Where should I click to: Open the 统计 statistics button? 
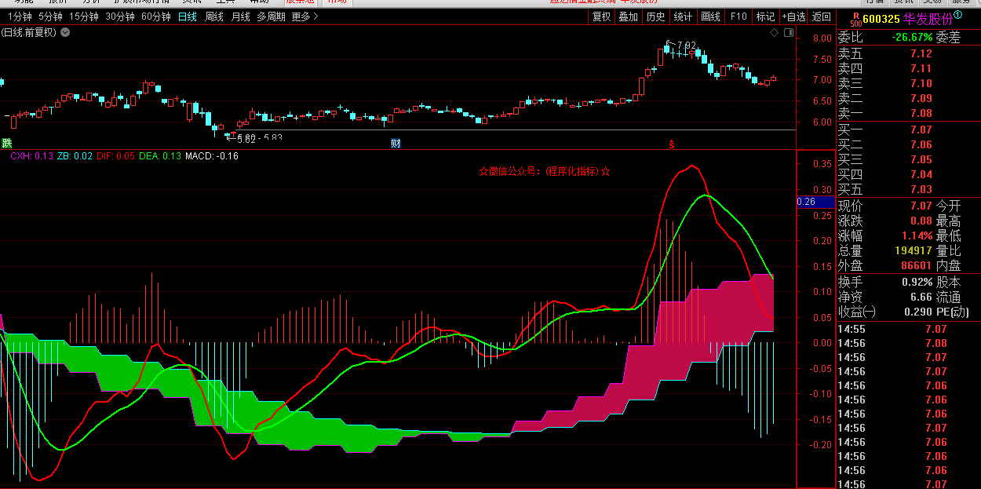(x=683, y=16)
